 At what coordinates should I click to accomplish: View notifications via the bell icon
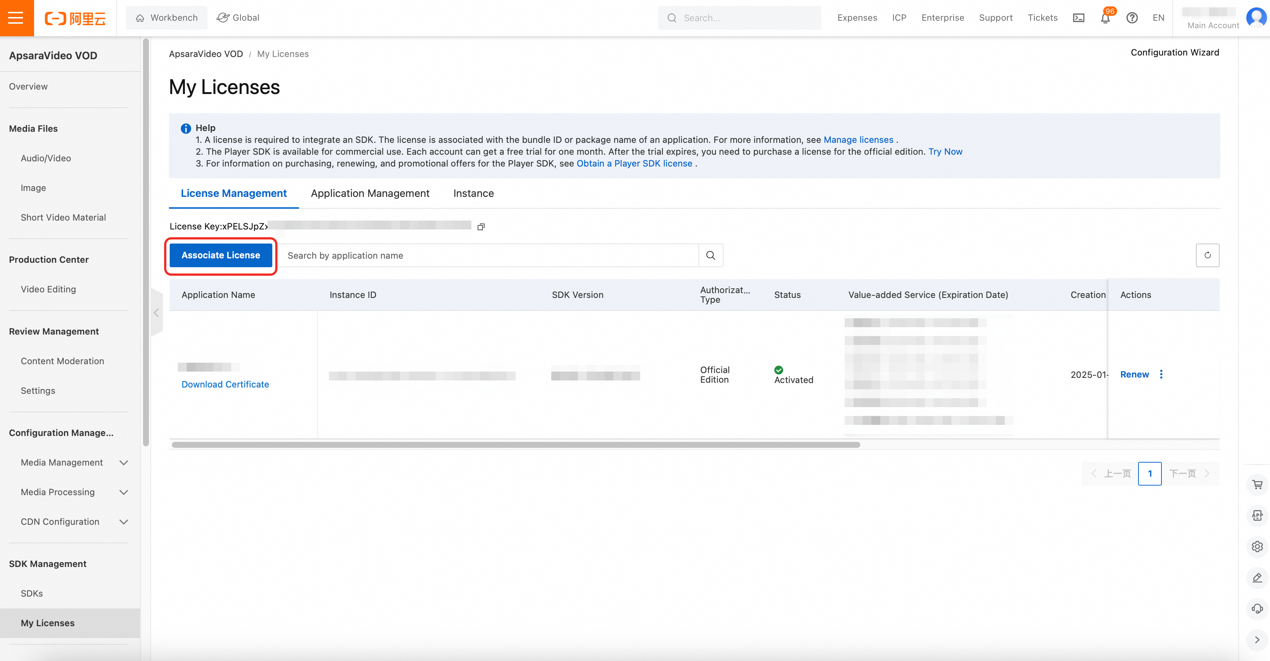[1106, 18]
